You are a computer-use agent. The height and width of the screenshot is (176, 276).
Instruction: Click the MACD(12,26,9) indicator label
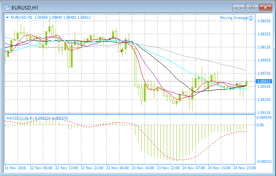click(x=19, y=118)
